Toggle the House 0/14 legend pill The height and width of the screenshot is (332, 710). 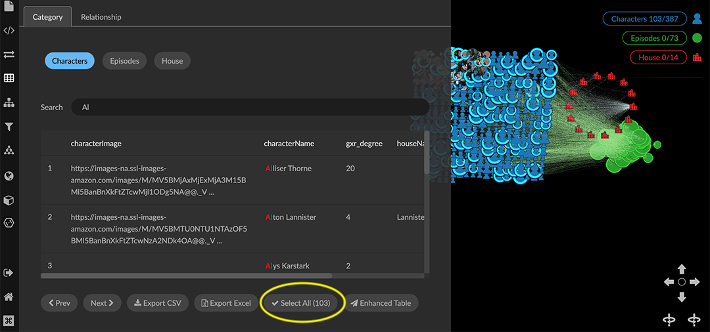point(658,57)
